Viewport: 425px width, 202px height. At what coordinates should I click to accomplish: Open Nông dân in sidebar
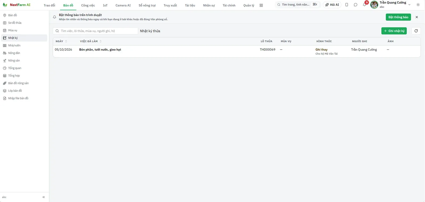coord(24,53)
